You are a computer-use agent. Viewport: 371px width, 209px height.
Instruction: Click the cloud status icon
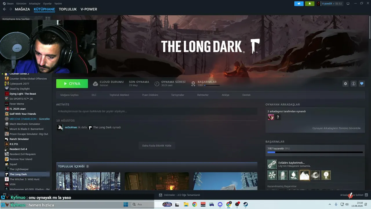pos(95,84)
